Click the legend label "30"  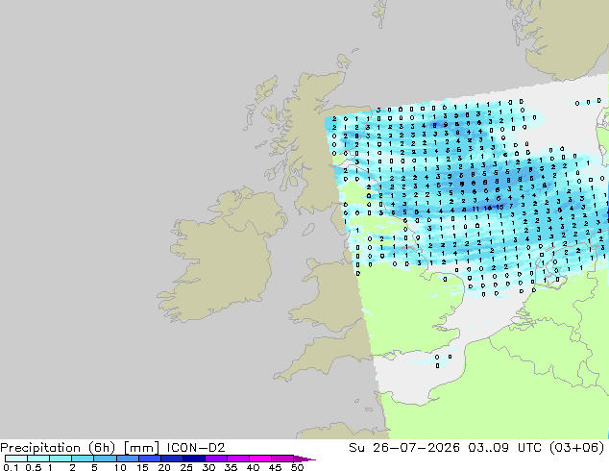coord(208,467)
